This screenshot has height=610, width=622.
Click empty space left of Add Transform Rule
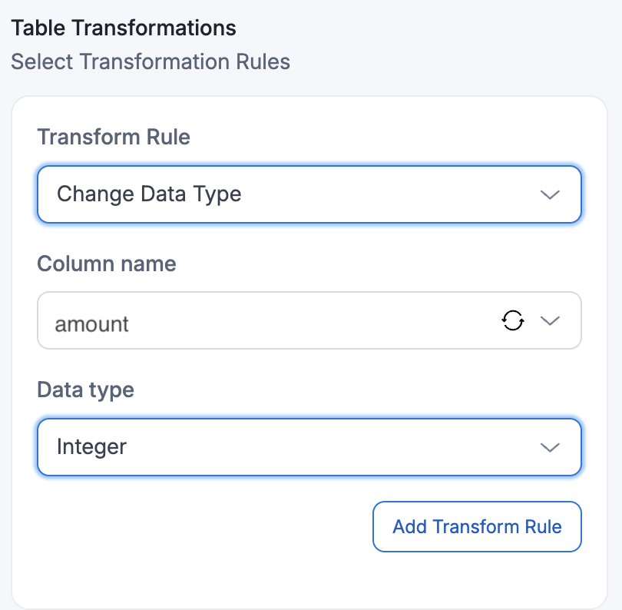(200, 527)
